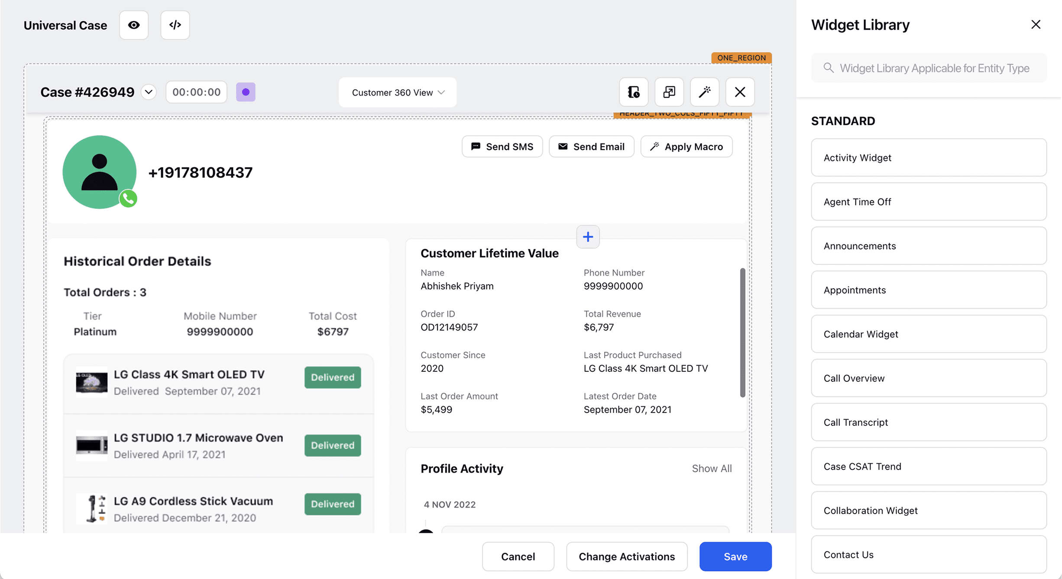Click the STANDARD section heading

[843, 121]
